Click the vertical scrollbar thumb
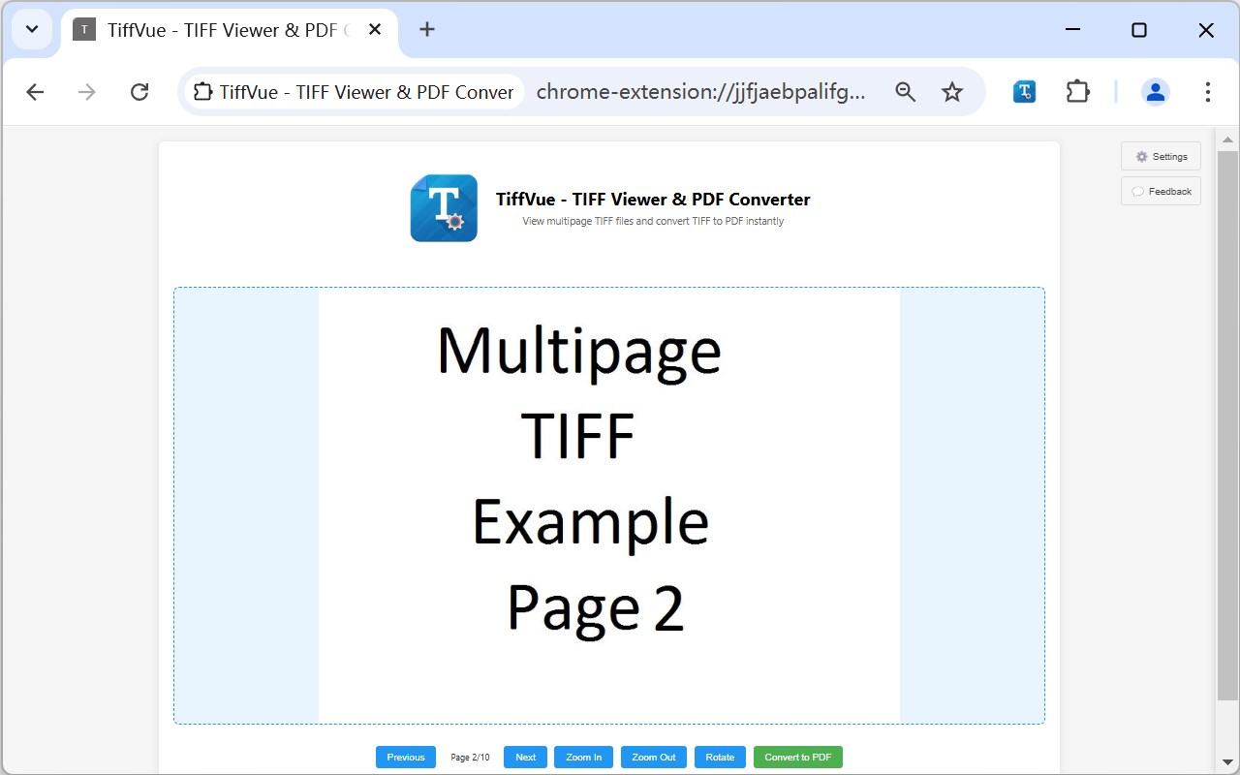This screenshot has width=1240, height=775. (x=1227, y=426)
